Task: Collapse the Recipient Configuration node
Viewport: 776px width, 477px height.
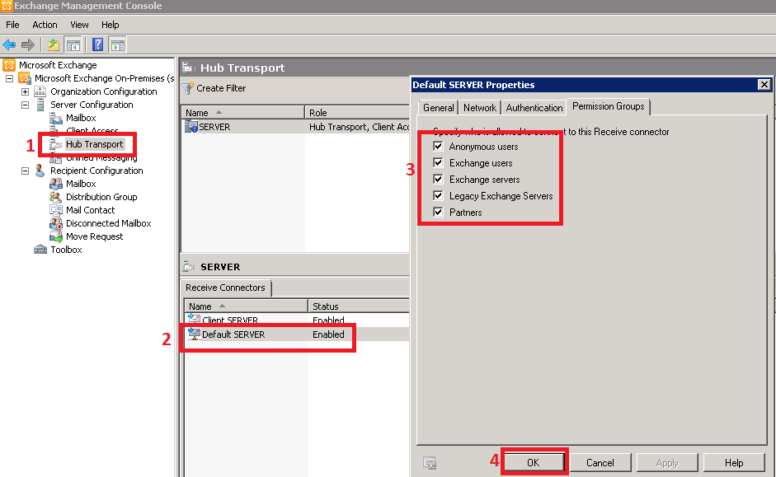Action: click(x=25, y=171)
